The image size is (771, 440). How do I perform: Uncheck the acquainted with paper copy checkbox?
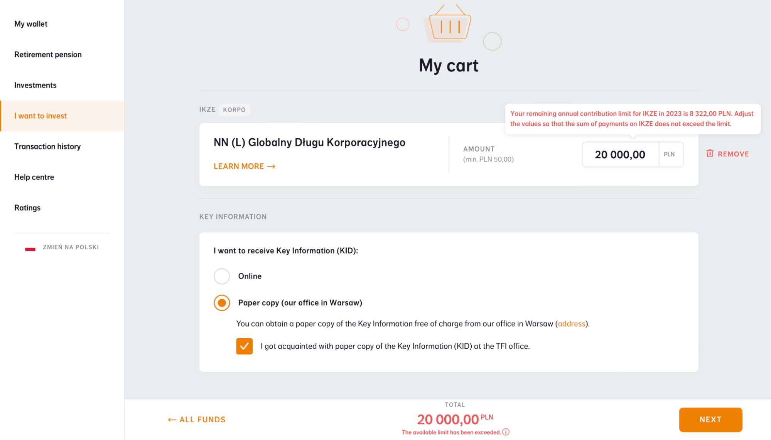tap(244, 346)
